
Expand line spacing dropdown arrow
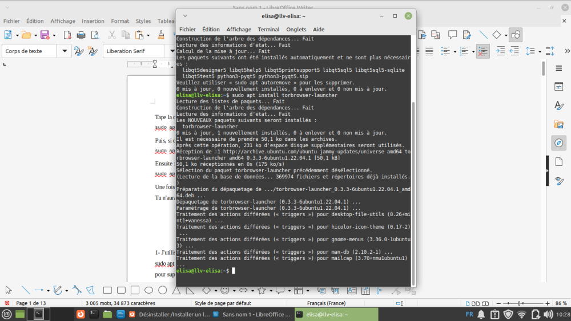pyautogui.click(x=539, y=51)
